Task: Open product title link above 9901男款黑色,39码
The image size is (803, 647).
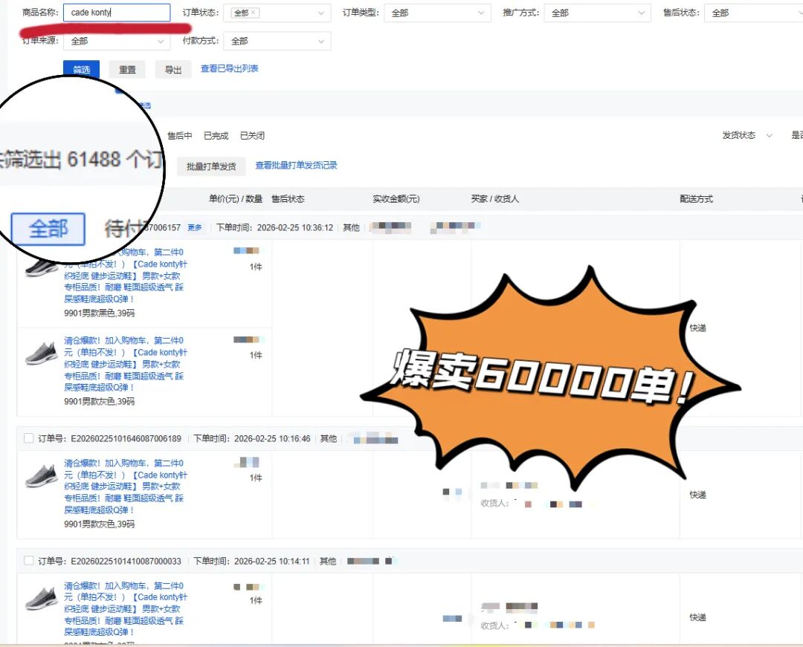Action: 126,276
